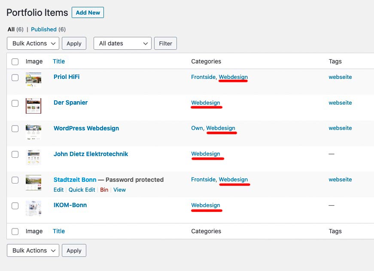Check the Der Spanier row checkbox

[15, 103]
